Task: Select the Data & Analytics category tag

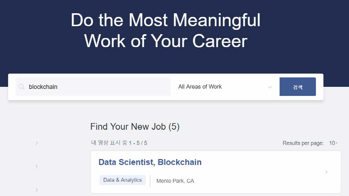Action: 122,180
